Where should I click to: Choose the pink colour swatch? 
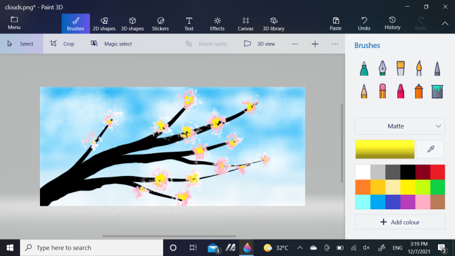coord(422,202)
